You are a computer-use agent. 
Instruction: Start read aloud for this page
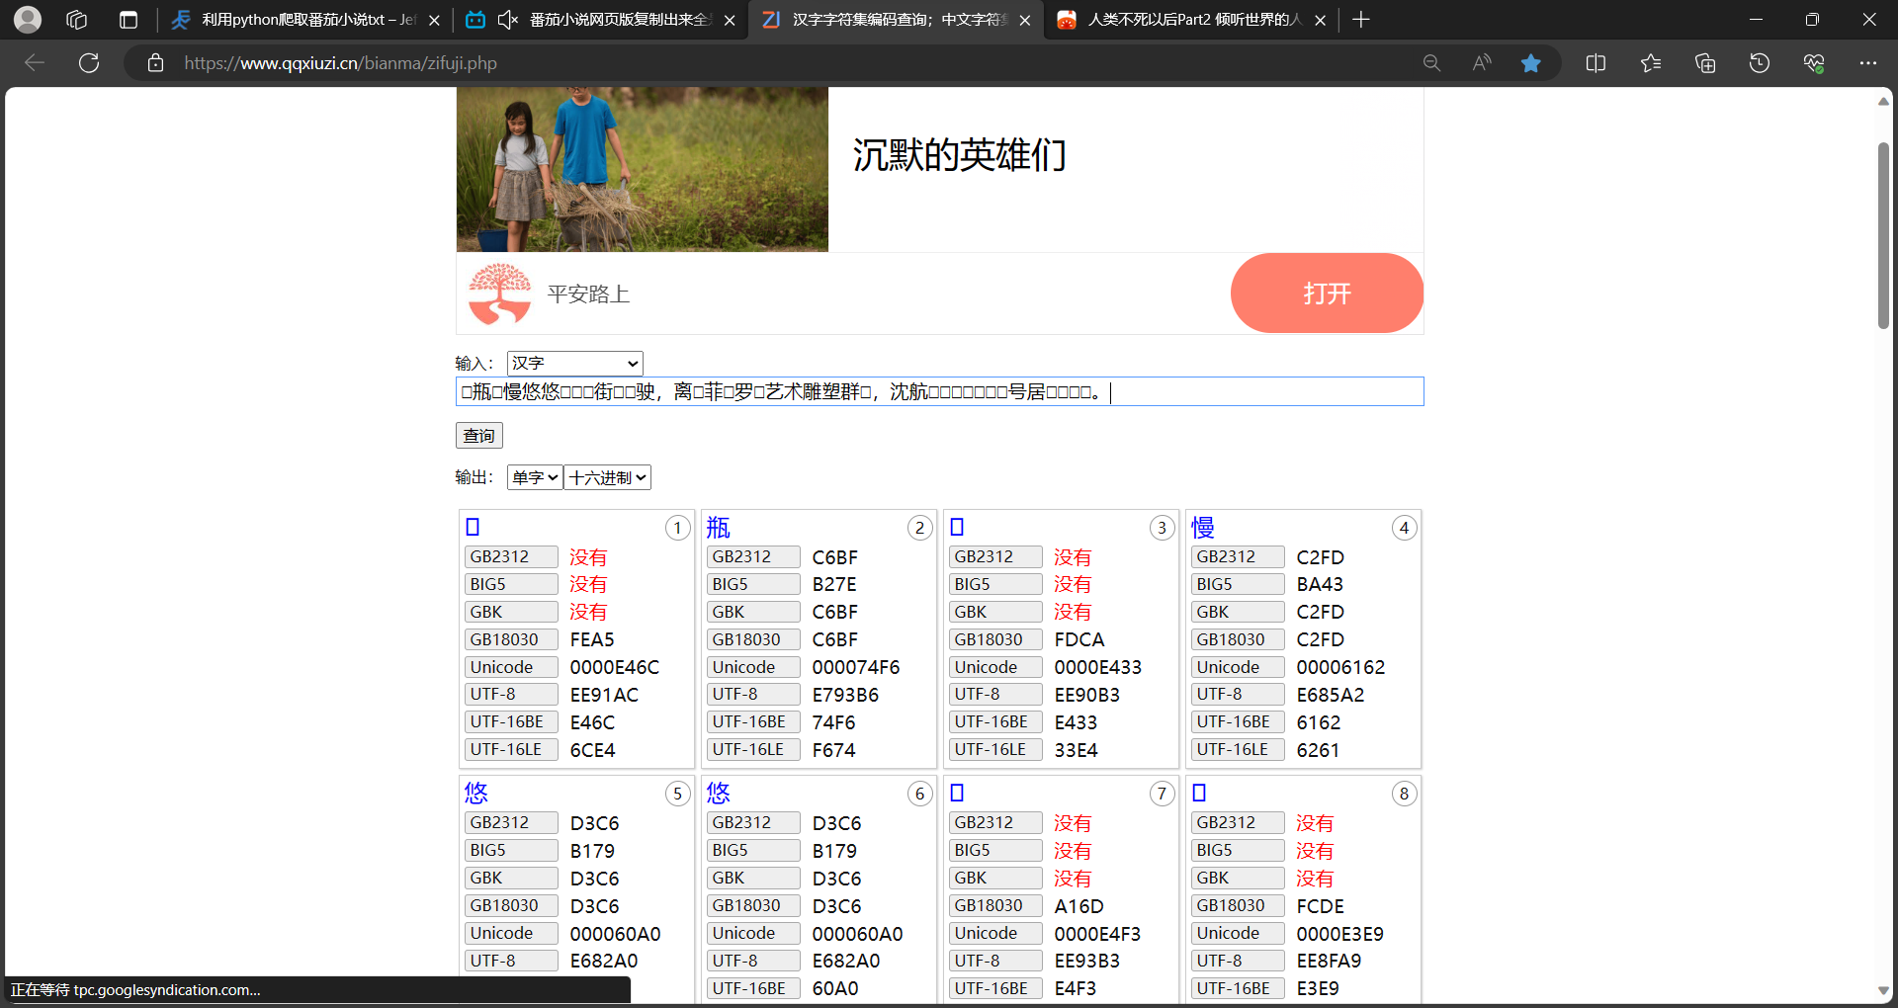(1481, 62)
